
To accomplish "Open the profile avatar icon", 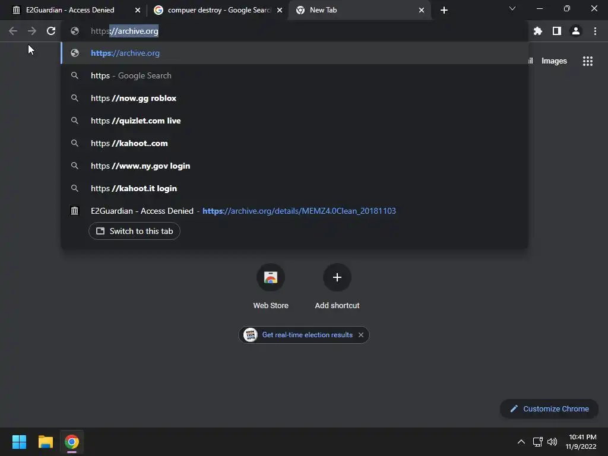I will click(x=576, y=31).
